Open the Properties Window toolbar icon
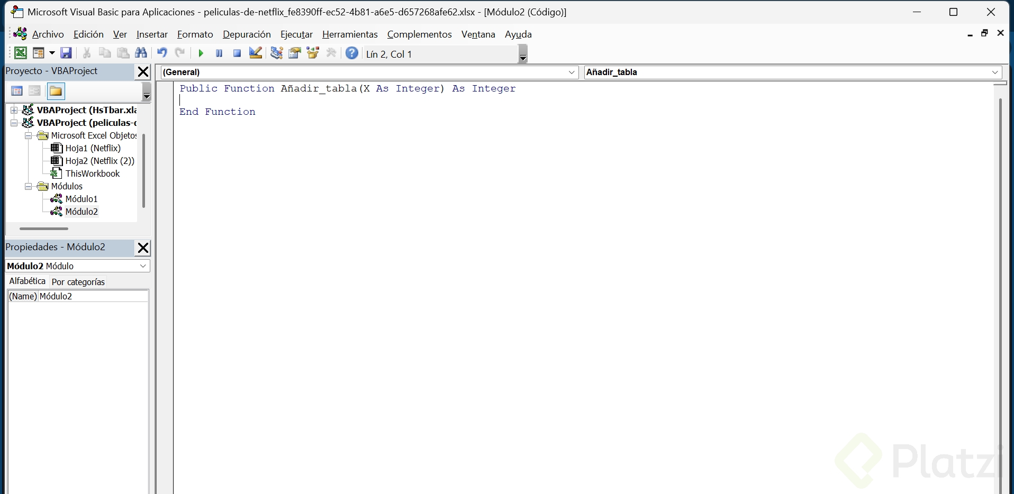The image size is (1014, 494). point(295,53)
